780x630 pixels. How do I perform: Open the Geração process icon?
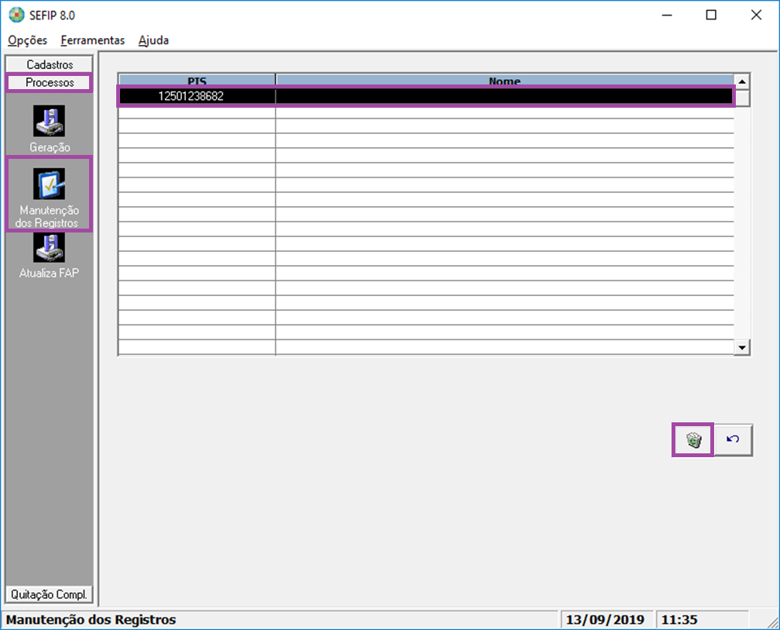50,121
